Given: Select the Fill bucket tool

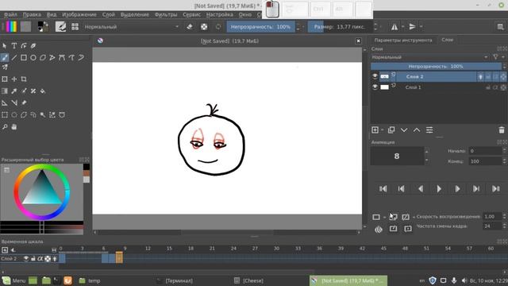Looking at the screenshot, I should pyautogui.click(x=43, y=91).
